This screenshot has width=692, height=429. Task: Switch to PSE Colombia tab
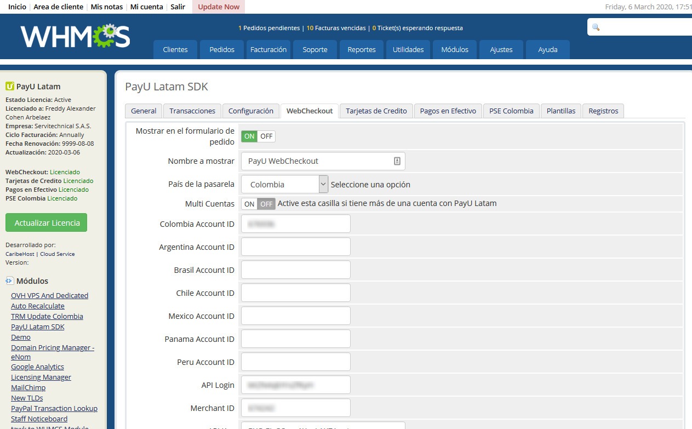tap(511, 111)
